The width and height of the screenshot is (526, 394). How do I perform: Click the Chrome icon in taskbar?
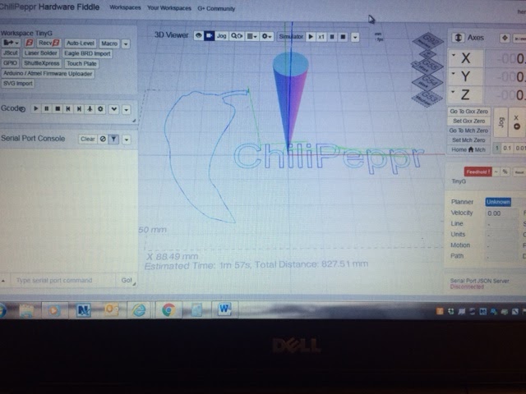click(x=168, y=309)
